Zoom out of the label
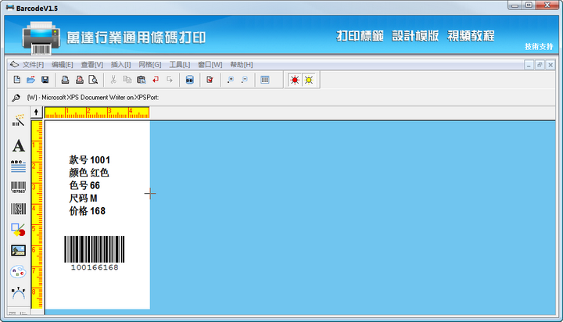 (245, 80)
